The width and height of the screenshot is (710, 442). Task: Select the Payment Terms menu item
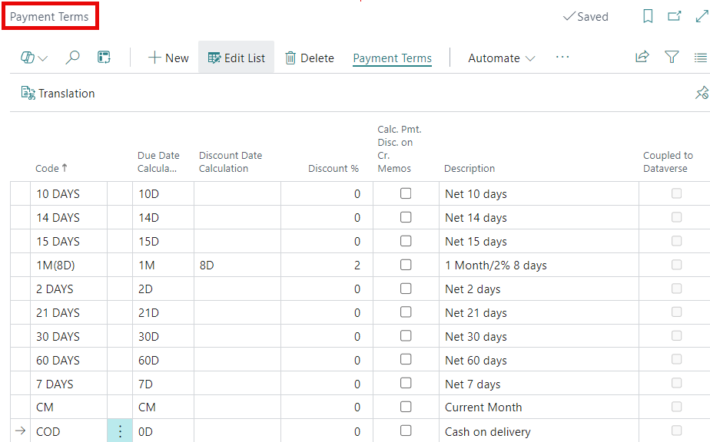coord(392,58)
